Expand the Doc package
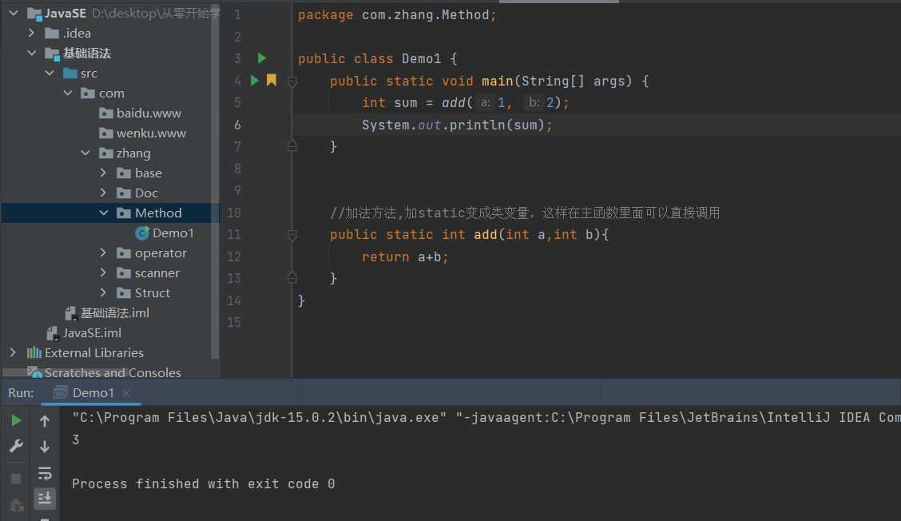Image resolution: width=901 pixels, height=521 pixels. click(103, 193)
